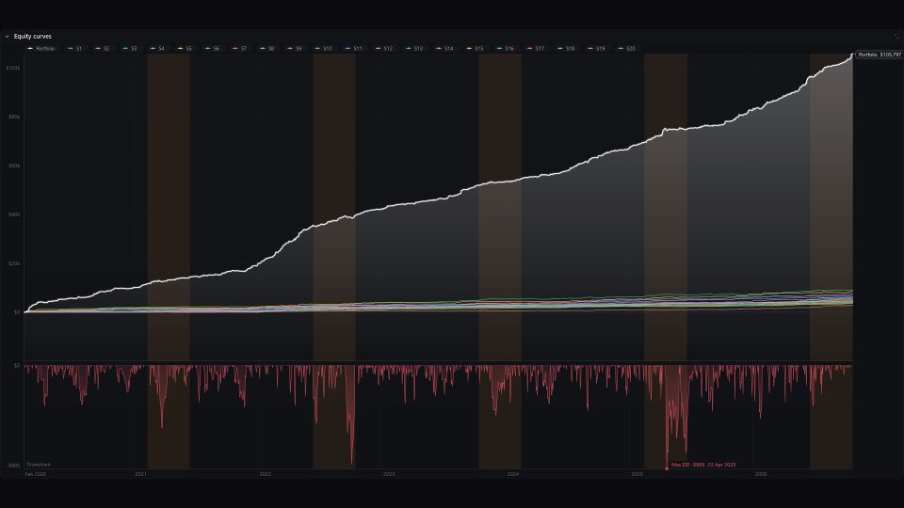
Task: Toggle the S5 series legend item
Action: pyautogui.click(x=185, y=48)
